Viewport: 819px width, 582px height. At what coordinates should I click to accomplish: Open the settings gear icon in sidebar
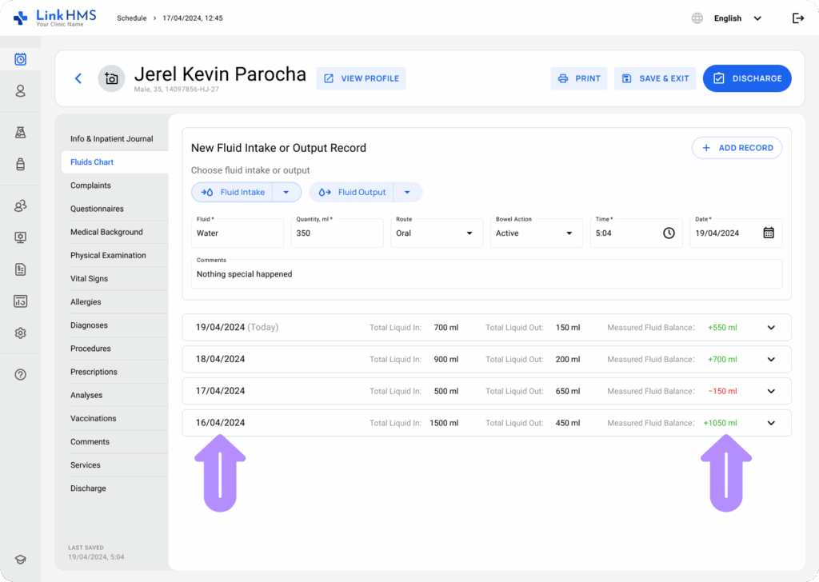21,333
